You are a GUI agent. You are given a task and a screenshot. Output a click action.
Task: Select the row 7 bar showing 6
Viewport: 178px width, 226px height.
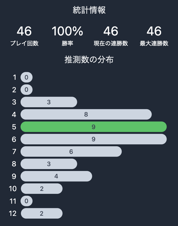point(71,151)
